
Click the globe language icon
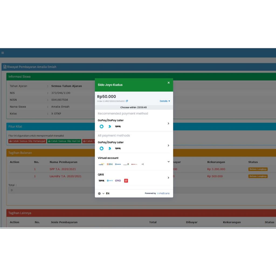click(99, 194)
